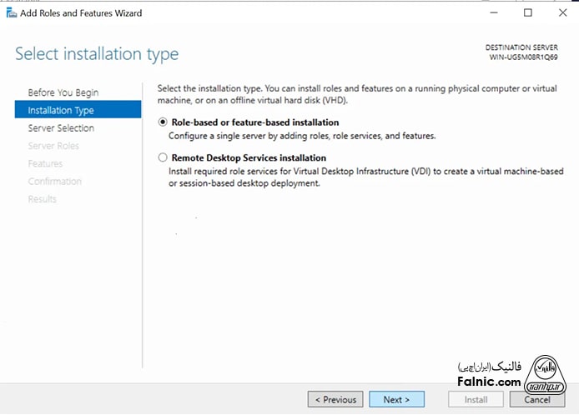Go to the Before You Begin step
579x415 pixels.
(x=63, y=92)
